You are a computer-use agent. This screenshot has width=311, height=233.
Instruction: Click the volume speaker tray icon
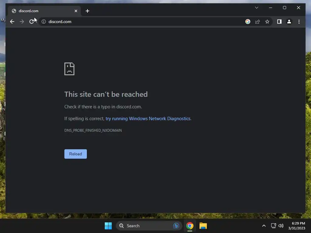[281, 226]
